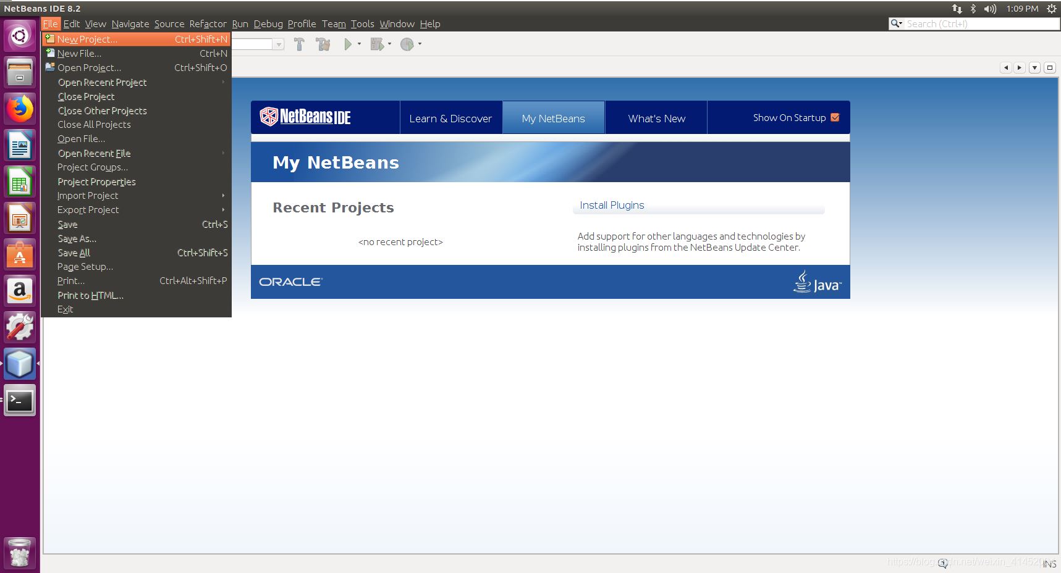Select Save All in the File menu
Image resolution: width=1061 pixels, height=573 pixels.
click(137, 253)
